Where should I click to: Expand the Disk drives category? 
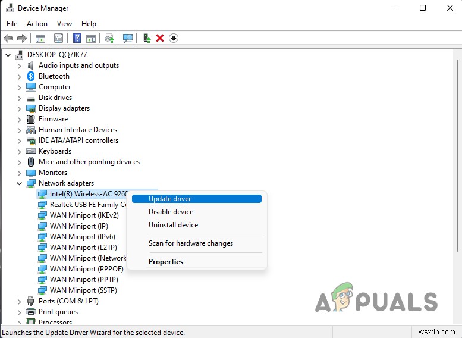pyautogui.click(x=20, y=98)
